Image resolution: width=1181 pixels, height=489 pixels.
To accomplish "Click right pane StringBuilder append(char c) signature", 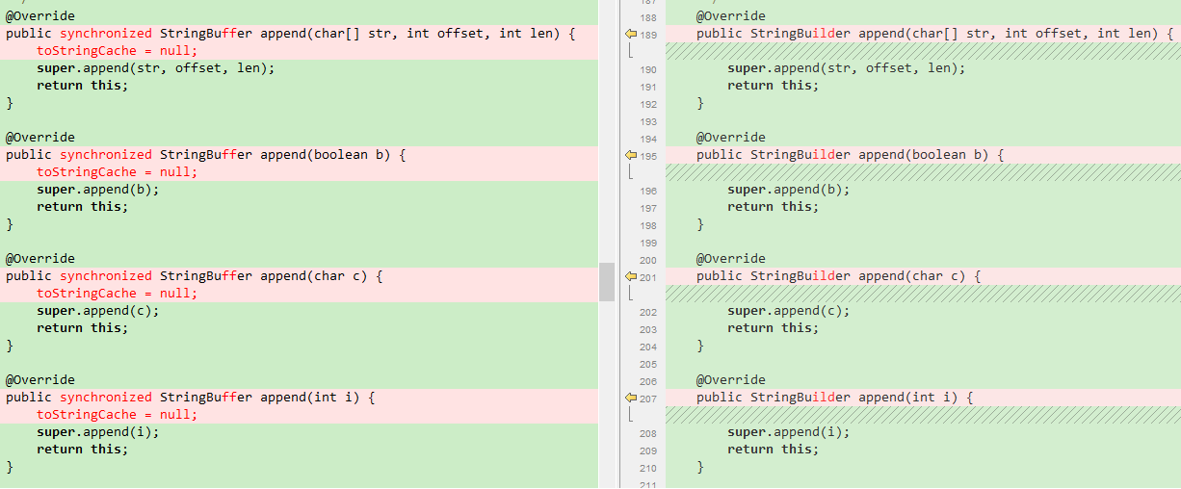I will (x=839, y=276).
